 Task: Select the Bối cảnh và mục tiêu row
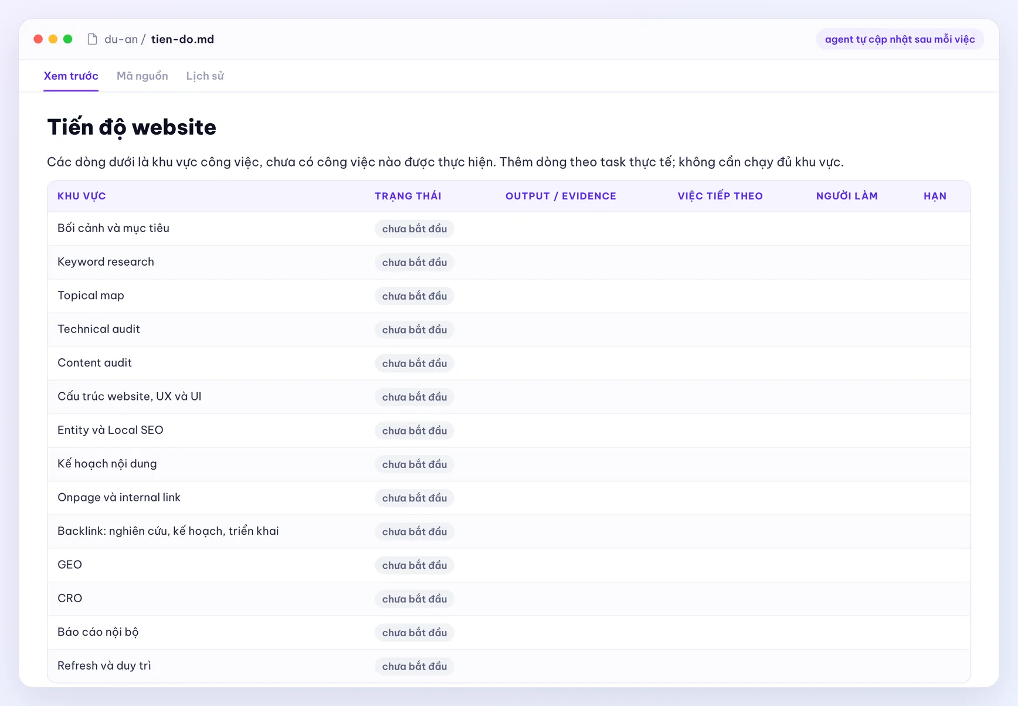509,229
